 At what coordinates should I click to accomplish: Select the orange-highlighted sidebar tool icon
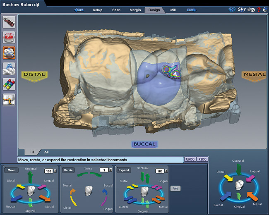pos(9,53)
